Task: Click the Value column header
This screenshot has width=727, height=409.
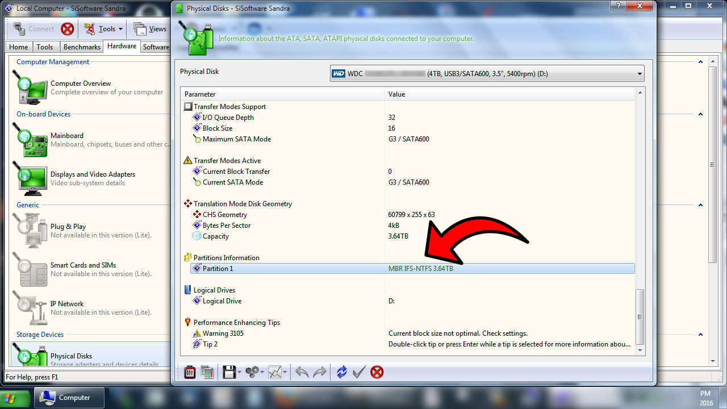Action: click(x=509, y=94)
